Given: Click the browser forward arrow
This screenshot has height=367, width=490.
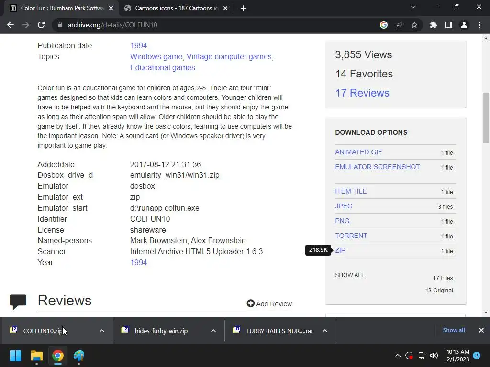Looking at the screenshot, I should [26, 25].
